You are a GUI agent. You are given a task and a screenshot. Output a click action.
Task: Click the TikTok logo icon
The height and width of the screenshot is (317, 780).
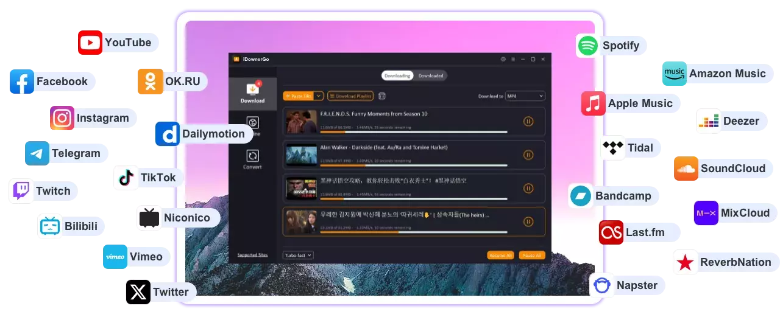126,178
